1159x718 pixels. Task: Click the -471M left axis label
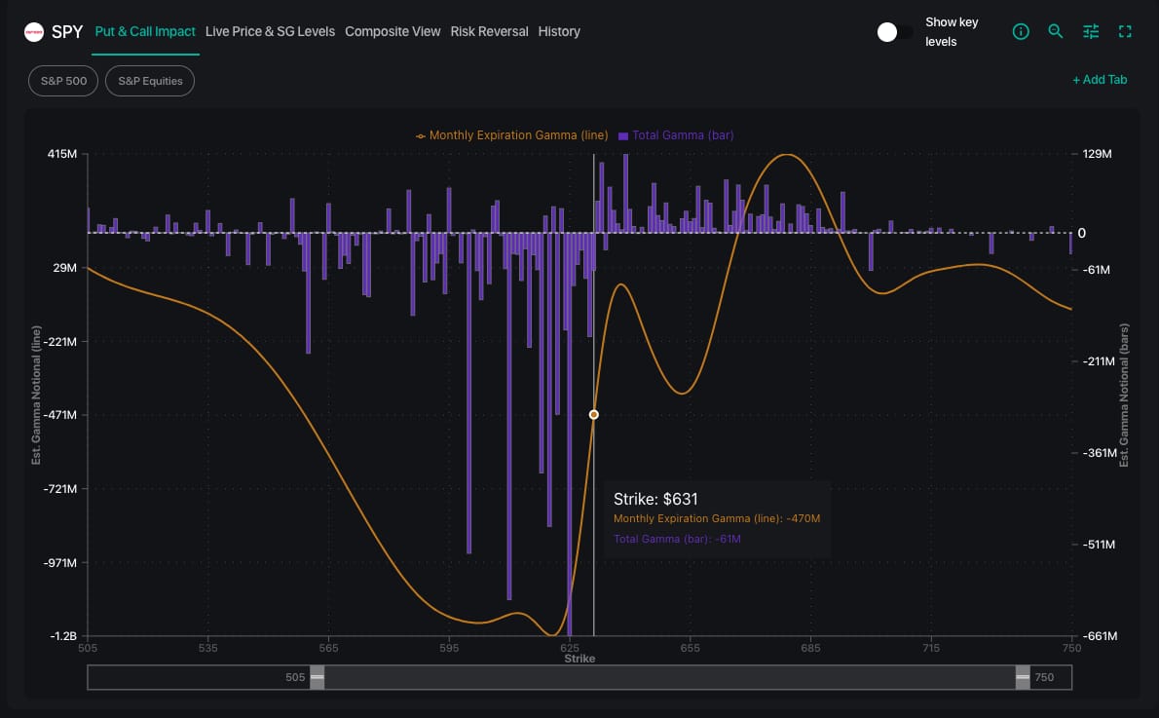click(59, 415)
